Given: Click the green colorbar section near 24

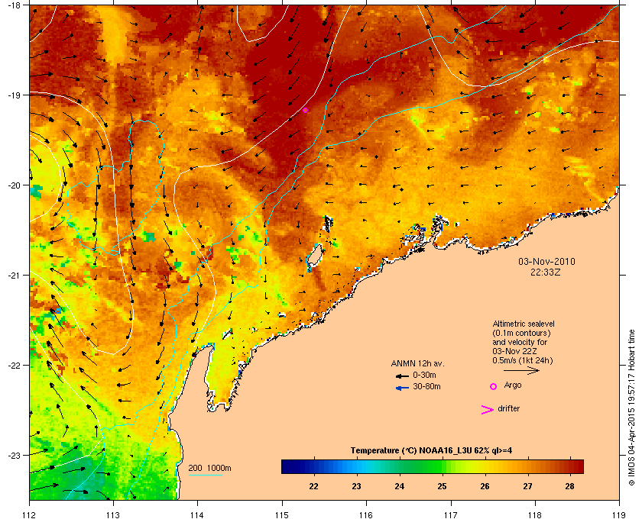Looking at the screenshot, I should 399,466.
